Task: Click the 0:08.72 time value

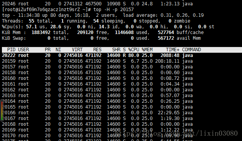Action: pos(170,78)
